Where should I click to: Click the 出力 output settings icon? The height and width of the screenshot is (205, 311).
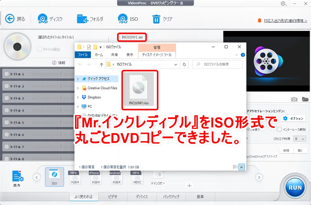tap(17, 176)
